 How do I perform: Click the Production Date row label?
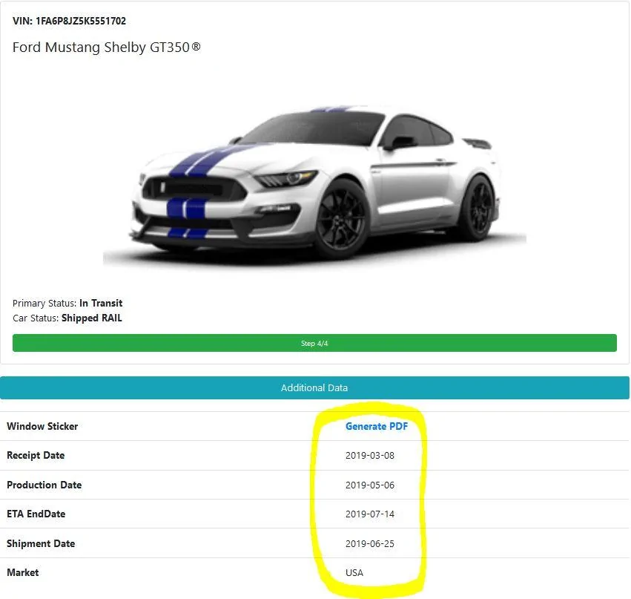click(44, 485)
